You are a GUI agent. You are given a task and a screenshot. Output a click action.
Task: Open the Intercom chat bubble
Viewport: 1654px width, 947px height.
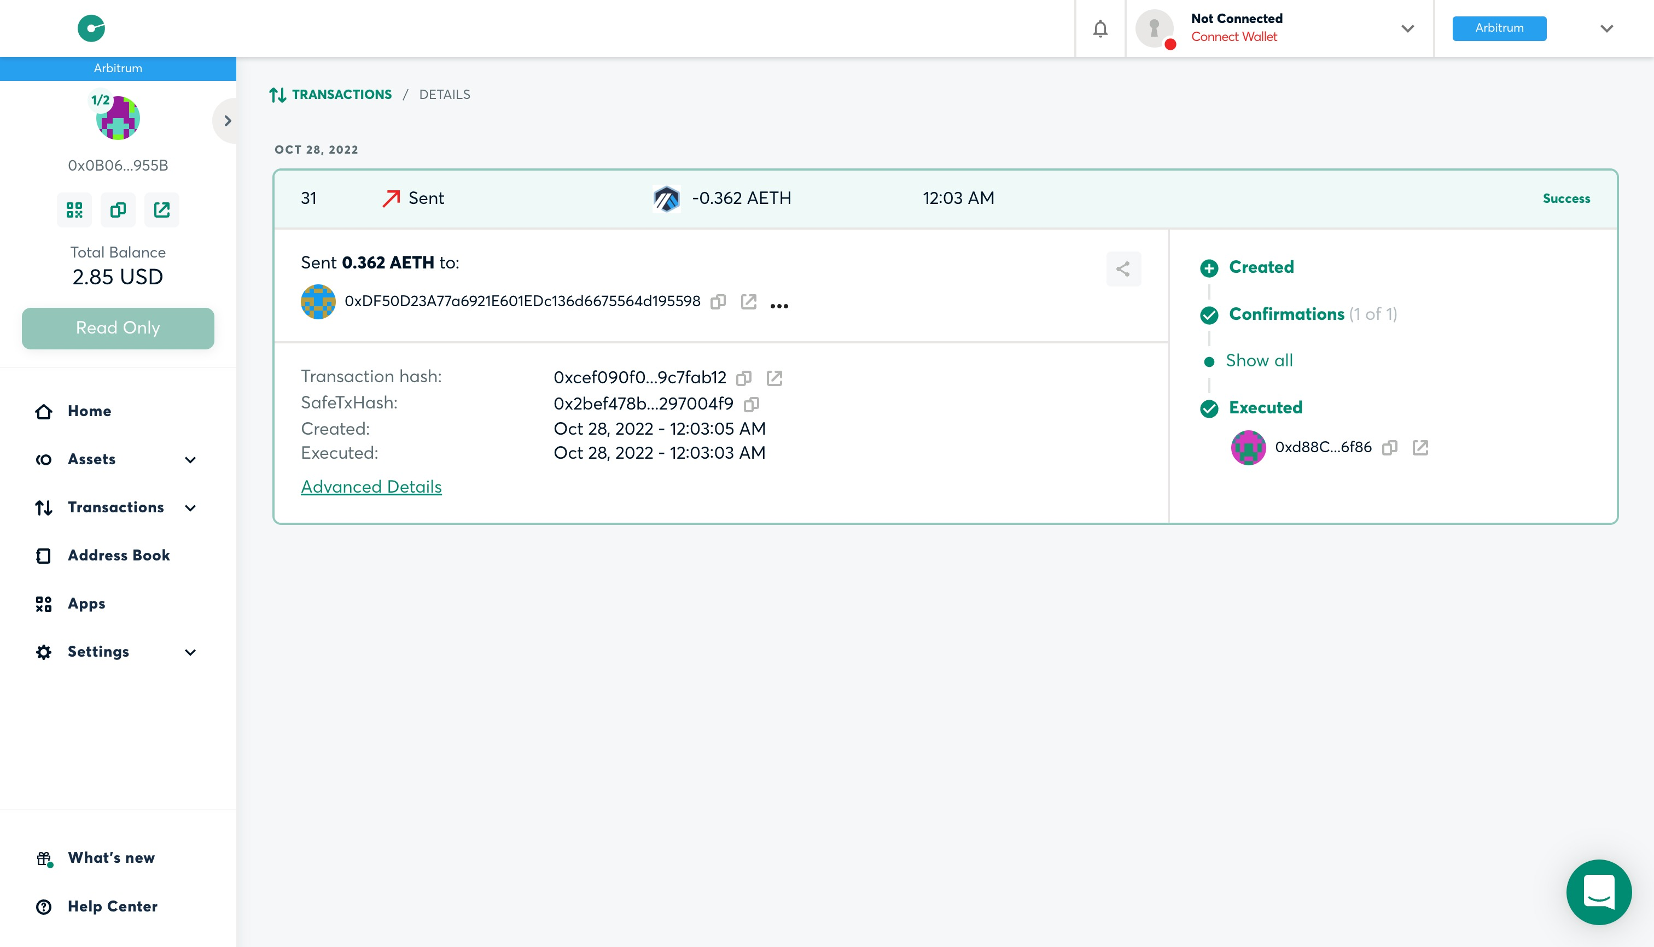point(1599,892)
